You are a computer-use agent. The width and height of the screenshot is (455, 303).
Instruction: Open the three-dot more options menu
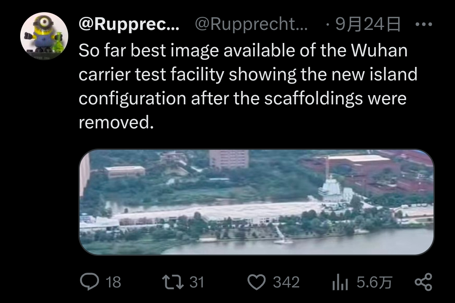click(424, 24)
